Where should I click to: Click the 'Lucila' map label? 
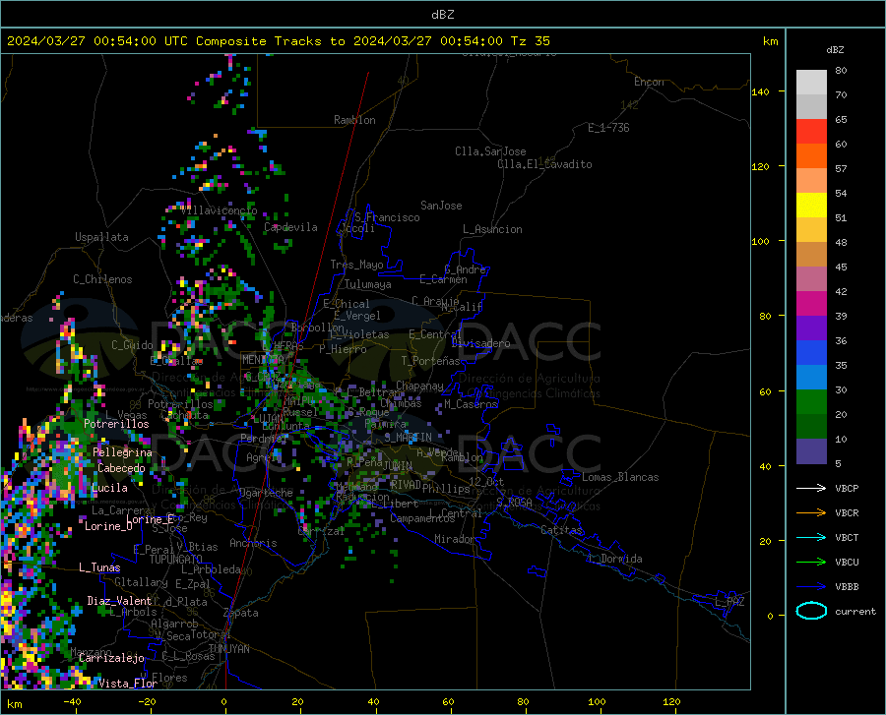(109, 488)
